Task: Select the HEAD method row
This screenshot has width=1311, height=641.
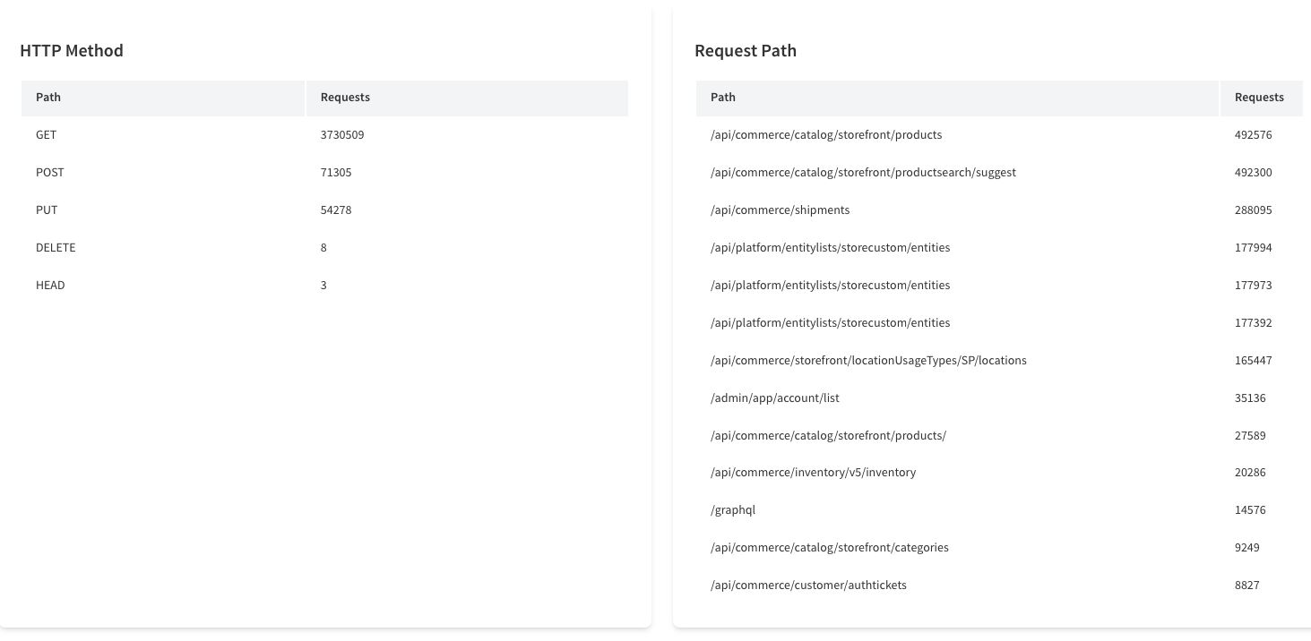Action: (x=50, y=285)
